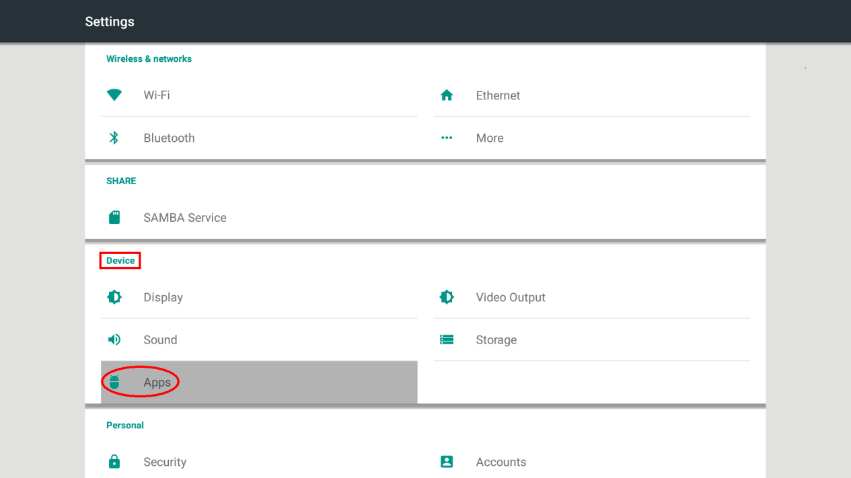
Task: Click the Video Output icon
Action: 447,297
